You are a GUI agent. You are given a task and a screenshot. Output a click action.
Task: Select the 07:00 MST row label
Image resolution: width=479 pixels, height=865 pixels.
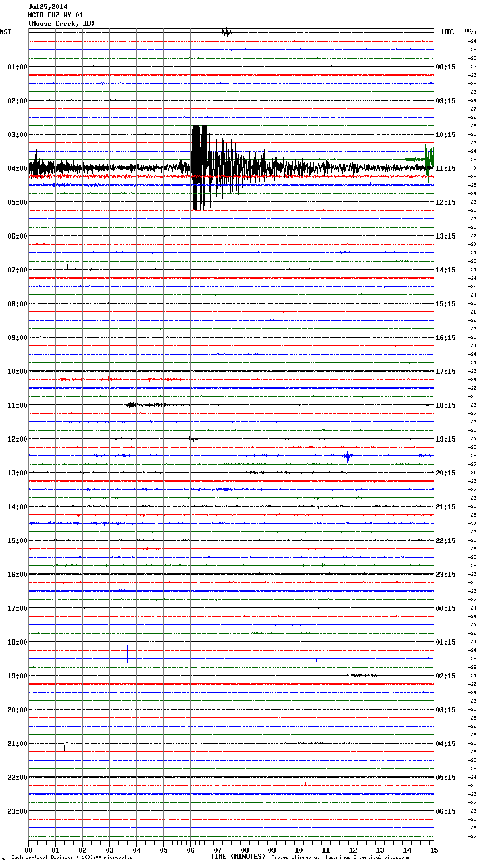click(x=17, y=270)
